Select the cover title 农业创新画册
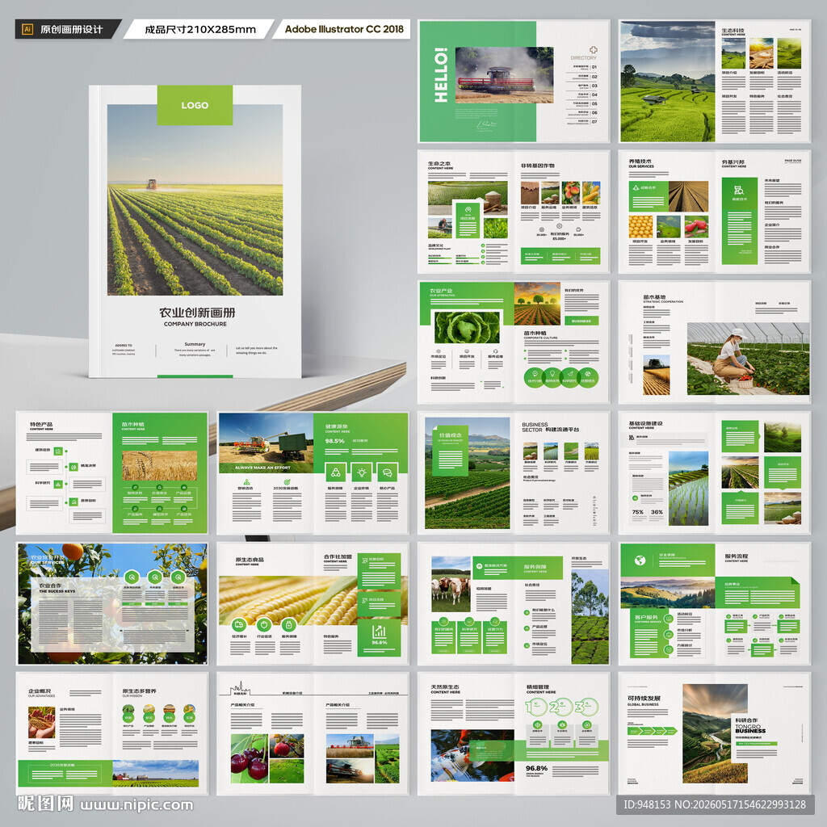 click(x=197, y=313)
